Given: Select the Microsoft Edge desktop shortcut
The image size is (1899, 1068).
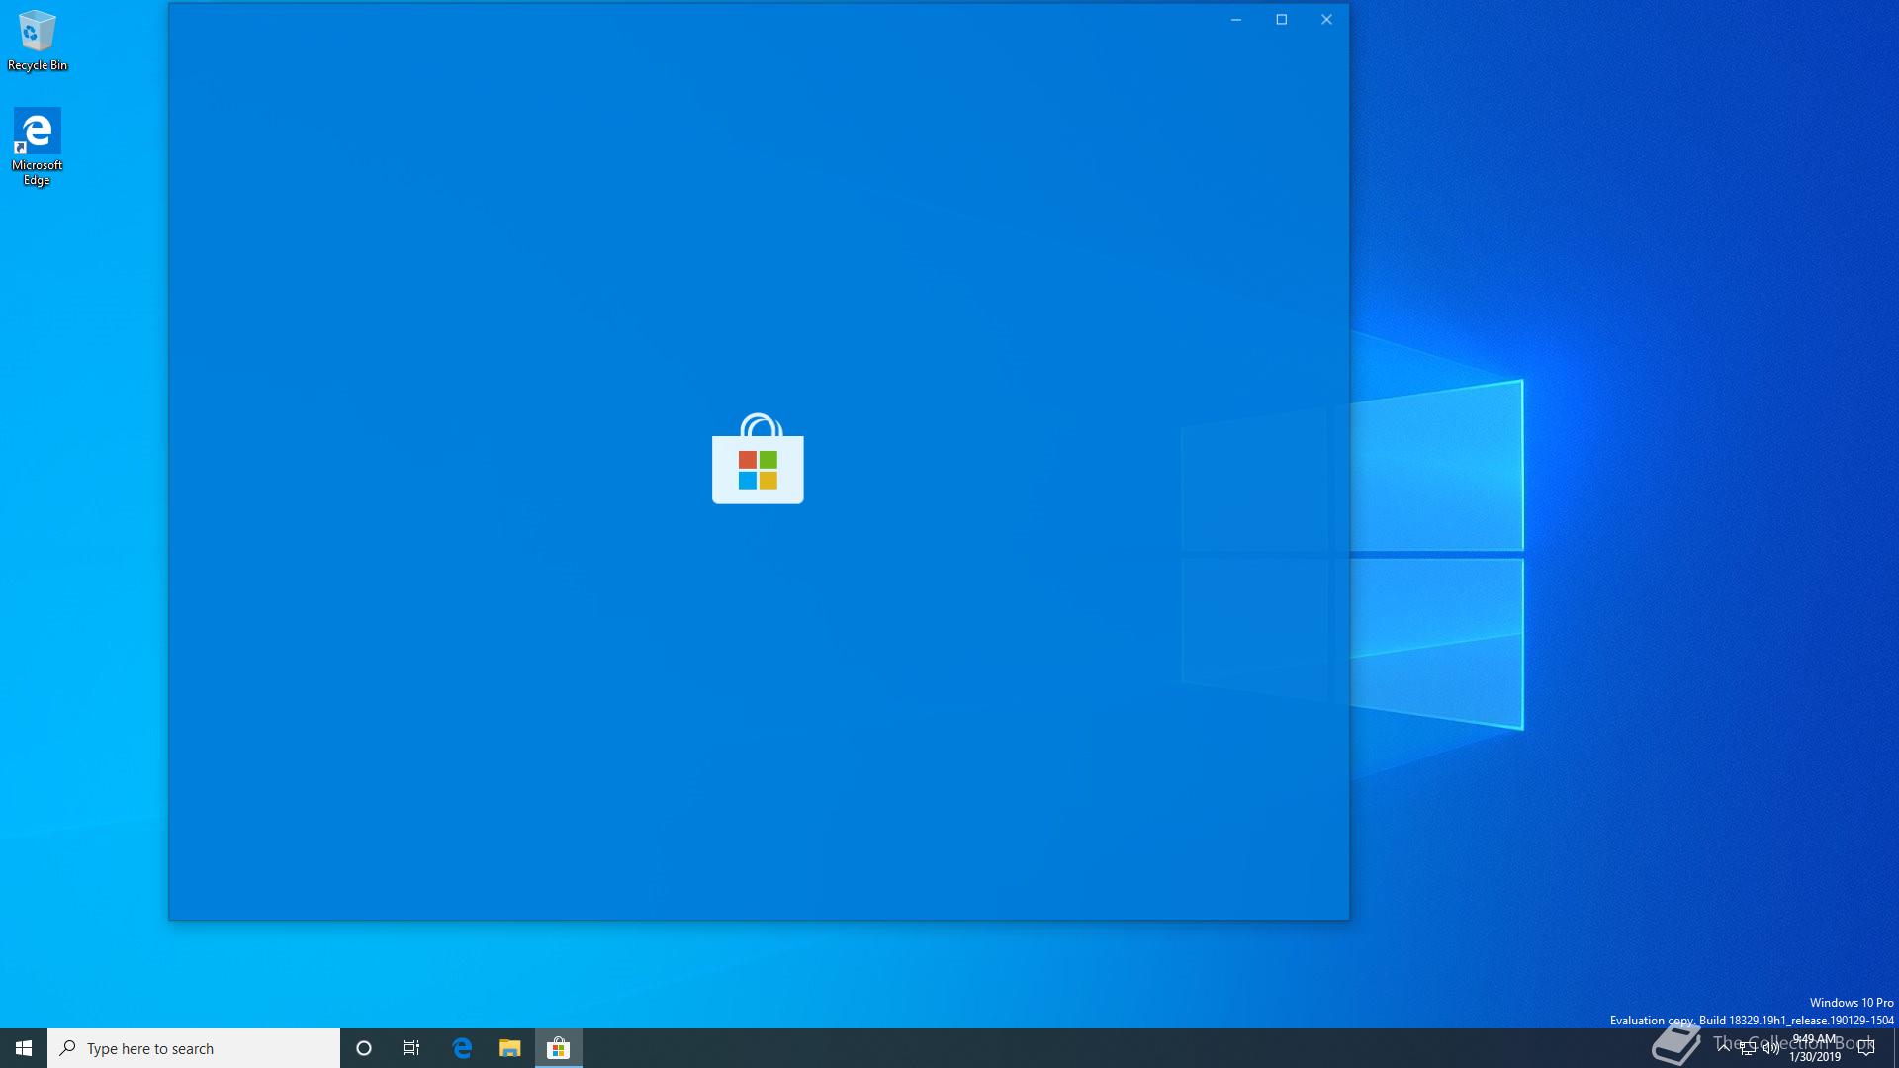Looking at the screenshot, I should point(38,146).
